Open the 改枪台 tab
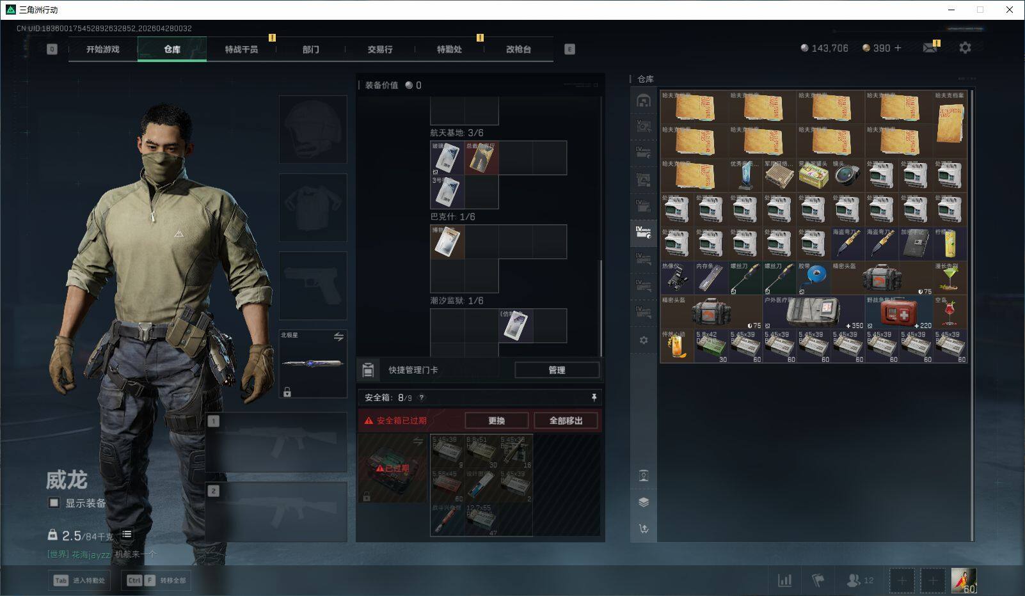The height and width of the screenshot is (596, 1025). point(518,49)
